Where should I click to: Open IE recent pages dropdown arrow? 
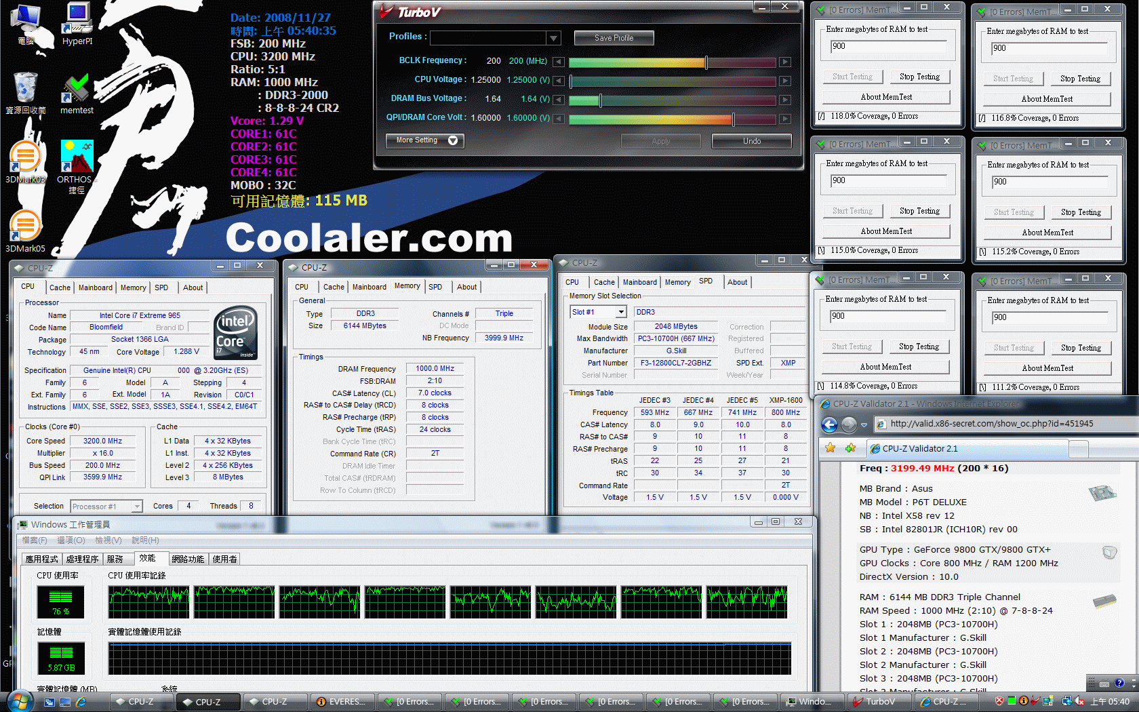coord(864,425)
